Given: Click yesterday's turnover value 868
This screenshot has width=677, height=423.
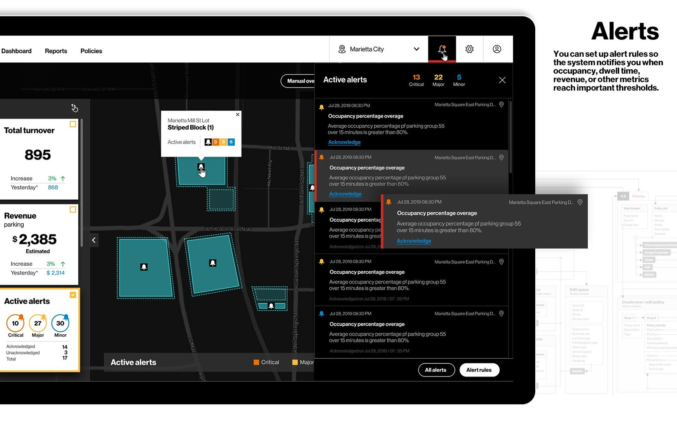Looking at the screenshot, I should 53,187.
